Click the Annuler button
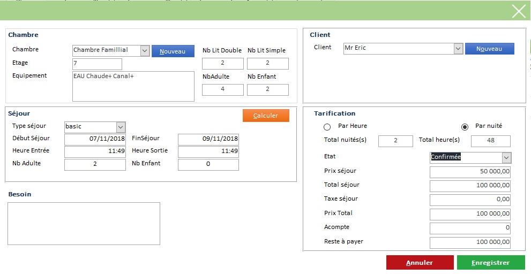This screenshot has height=275, width=531. point(419,263)
